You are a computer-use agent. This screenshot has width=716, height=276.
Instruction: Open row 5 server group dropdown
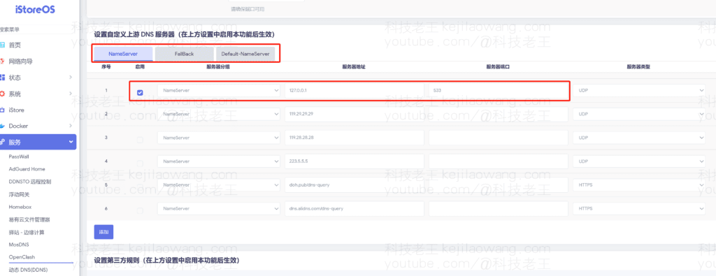coord(219,184)
